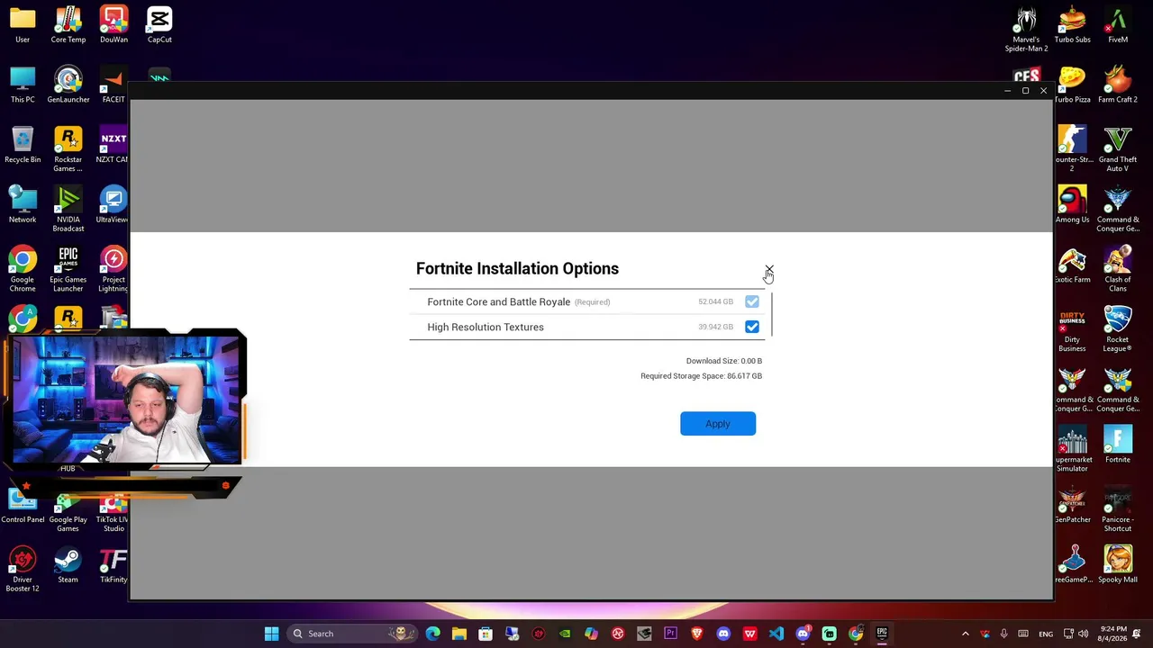Launch Rocket League desktop shortcut
Screen dimensions: 1153x648
(1118, 329)
